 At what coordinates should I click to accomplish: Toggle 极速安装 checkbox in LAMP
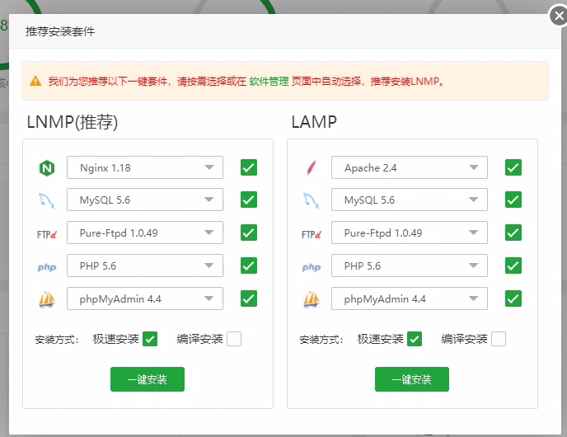point(415,339)
